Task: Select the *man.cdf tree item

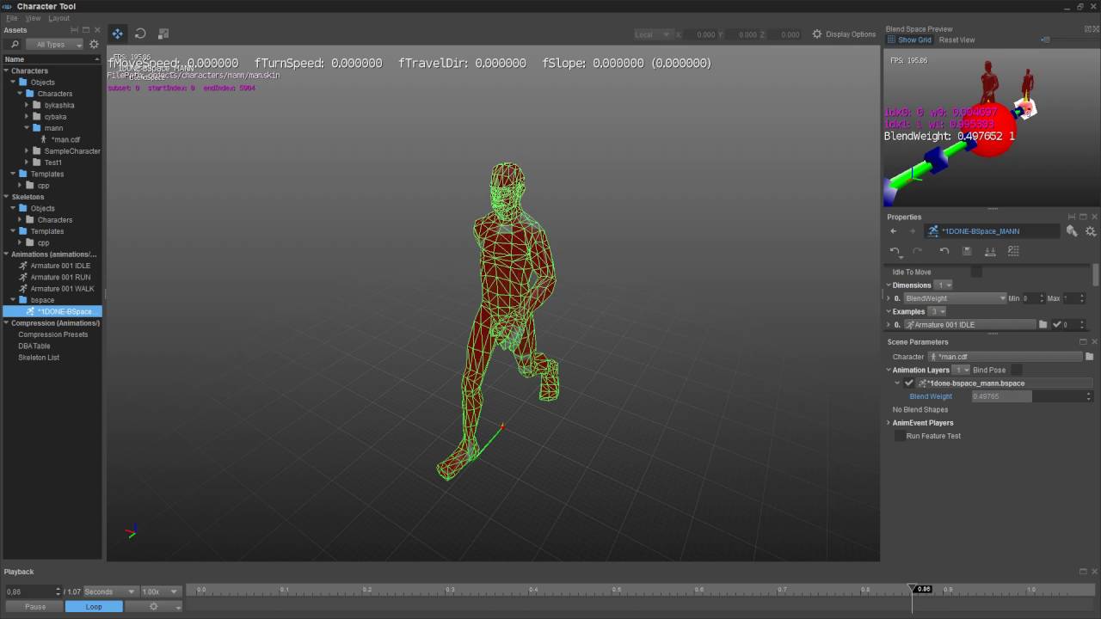Action: pos(64,139)
